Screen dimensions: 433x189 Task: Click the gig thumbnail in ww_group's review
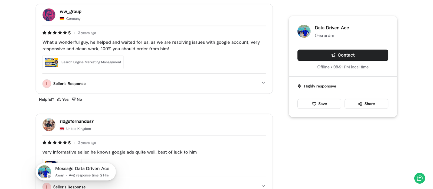pyautogui.click(x=51, y=62)
